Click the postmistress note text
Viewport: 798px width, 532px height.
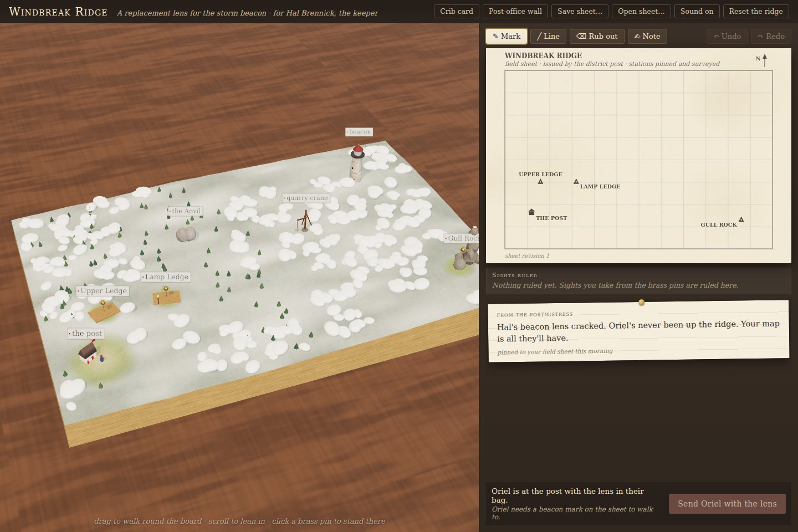coord(638,331)
